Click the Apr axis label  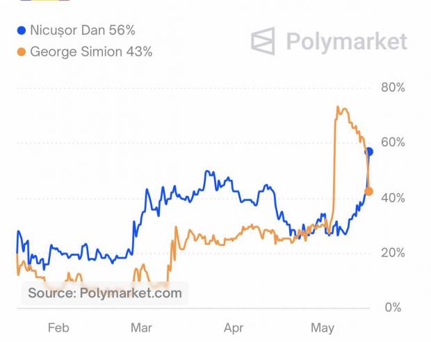234,327
